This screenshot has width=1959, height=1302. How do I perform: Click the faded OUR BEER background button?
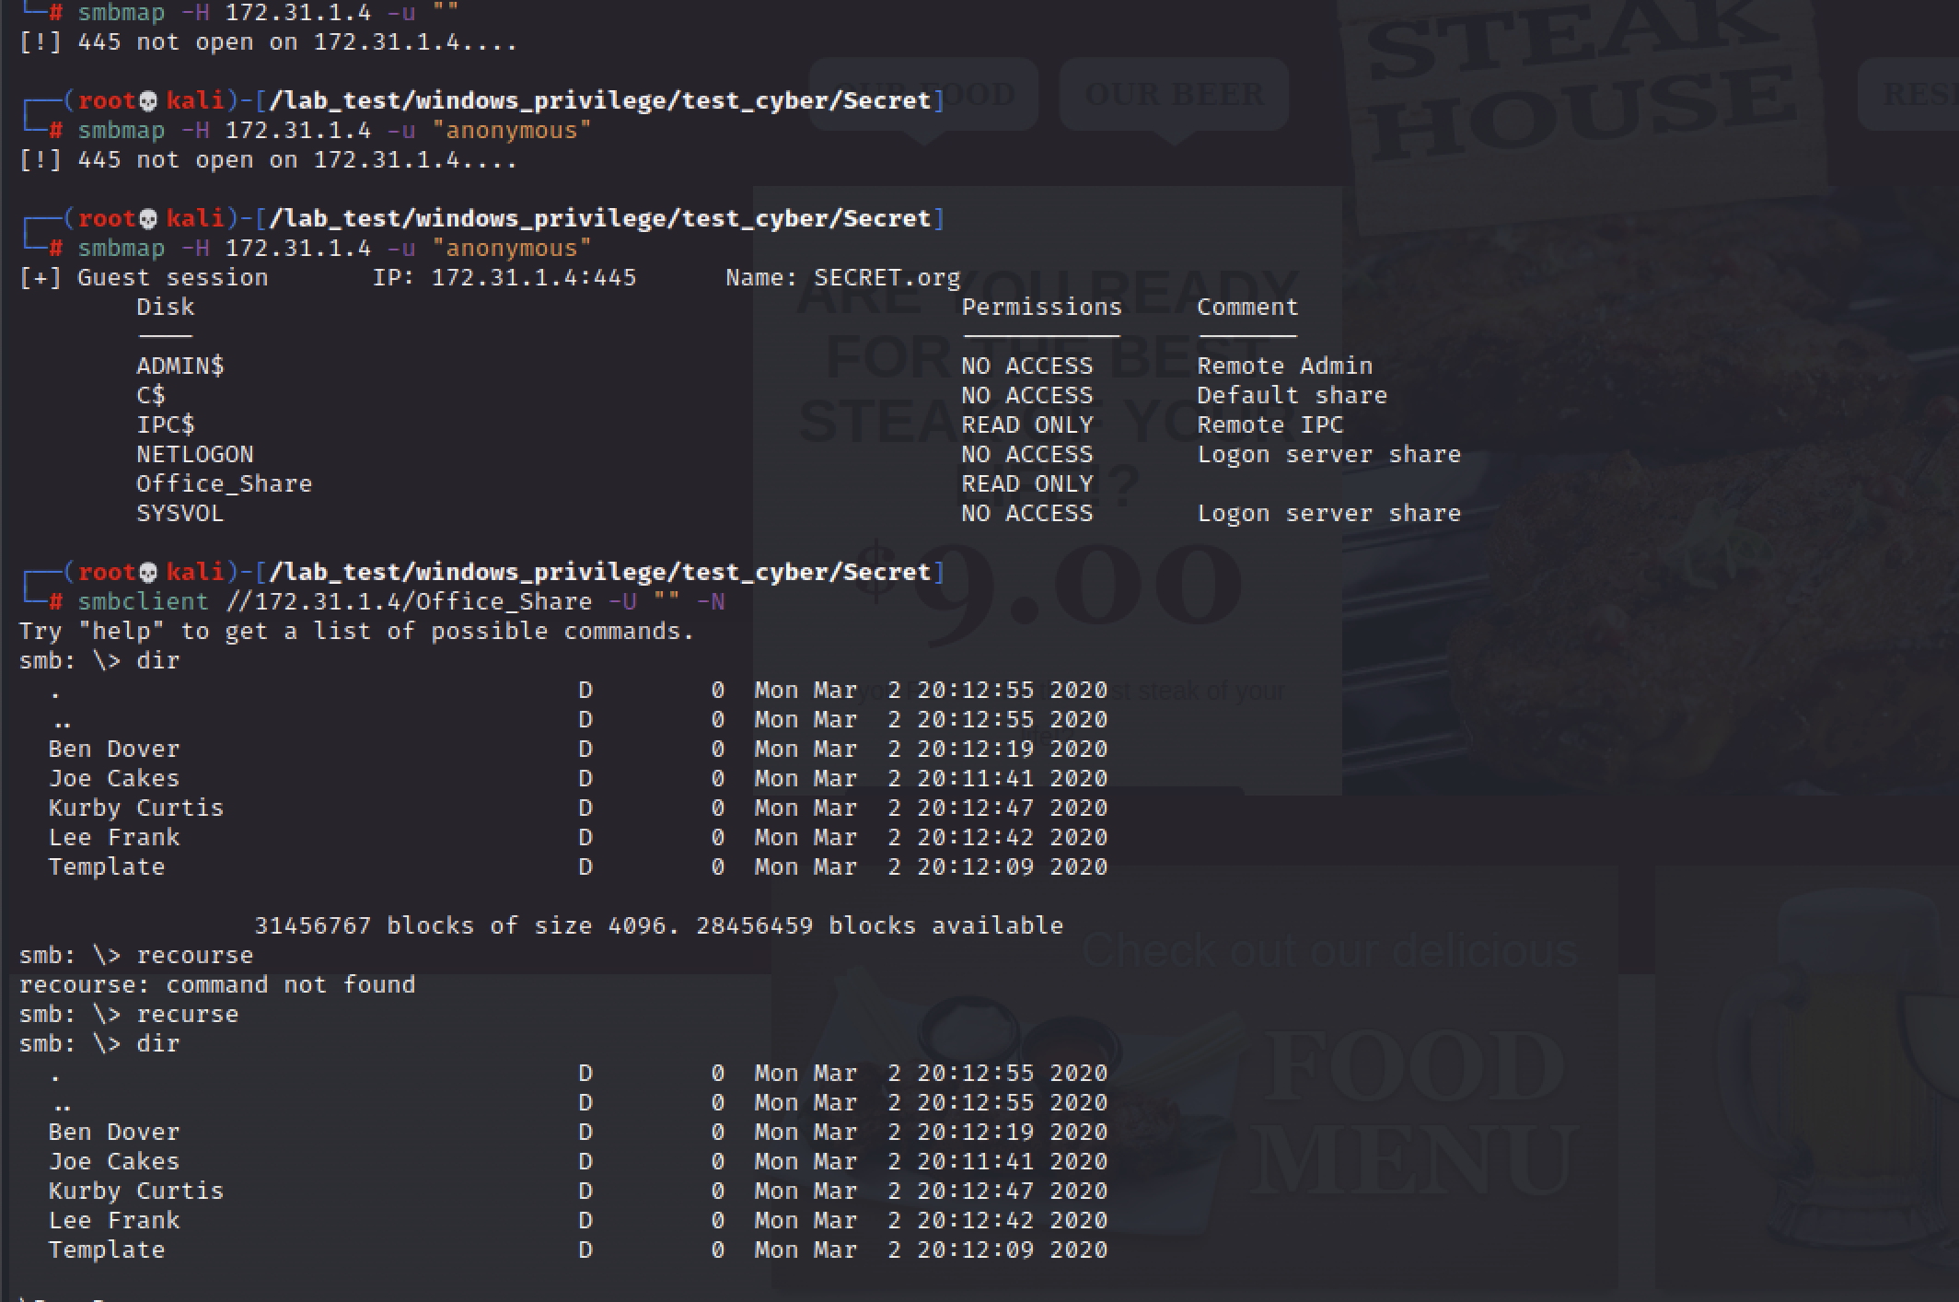click(x=1174, y=94)
